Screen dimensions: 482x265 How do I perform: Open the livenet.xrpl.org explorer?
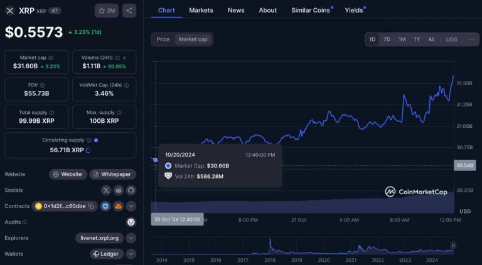[100, 238]
